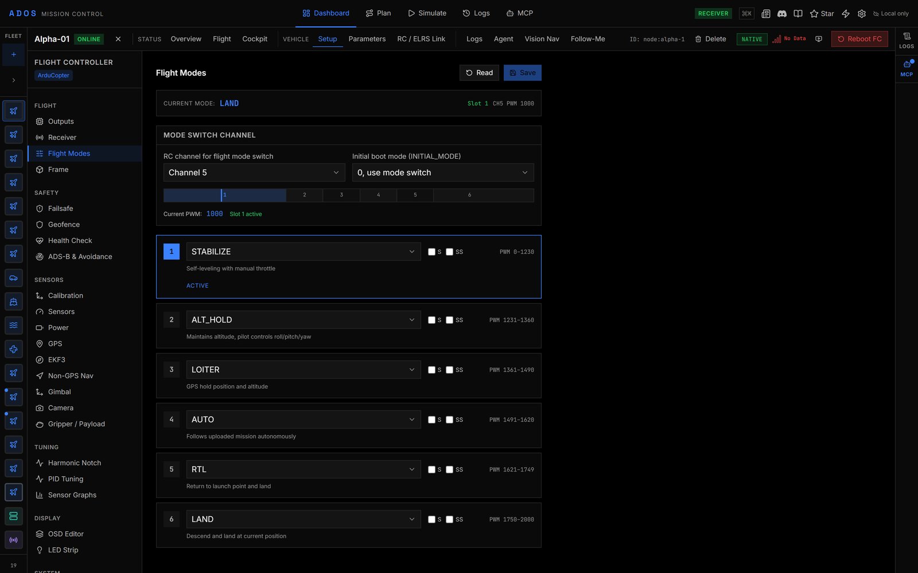
Task: Select the waves submarine icon in the fleet list
Action: coord(14,325)
